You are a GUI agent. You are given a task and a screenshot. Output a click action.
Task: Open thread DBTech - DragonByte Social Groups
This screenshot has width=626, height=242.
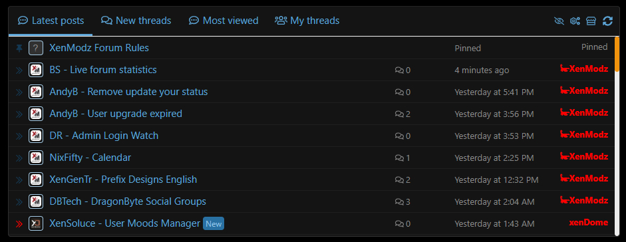click(128, 201)
